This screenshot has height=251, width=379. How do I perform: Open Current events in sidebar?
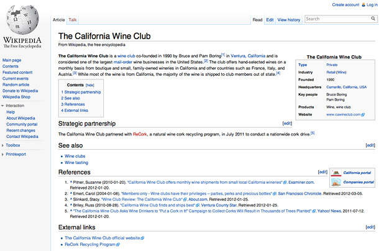click(16, 78)
